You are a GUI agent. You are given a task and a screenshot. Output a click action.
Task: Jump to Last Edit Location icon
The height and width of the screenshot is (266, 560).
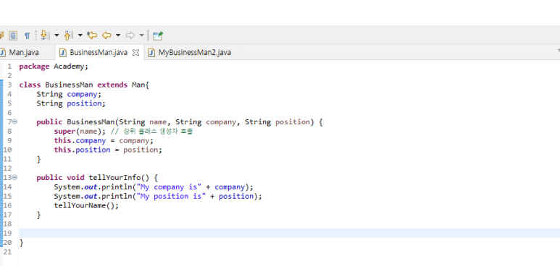92,35
